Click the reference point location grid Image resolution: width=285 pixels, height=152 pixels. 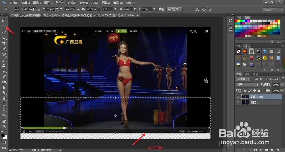[x=17, y=9]
